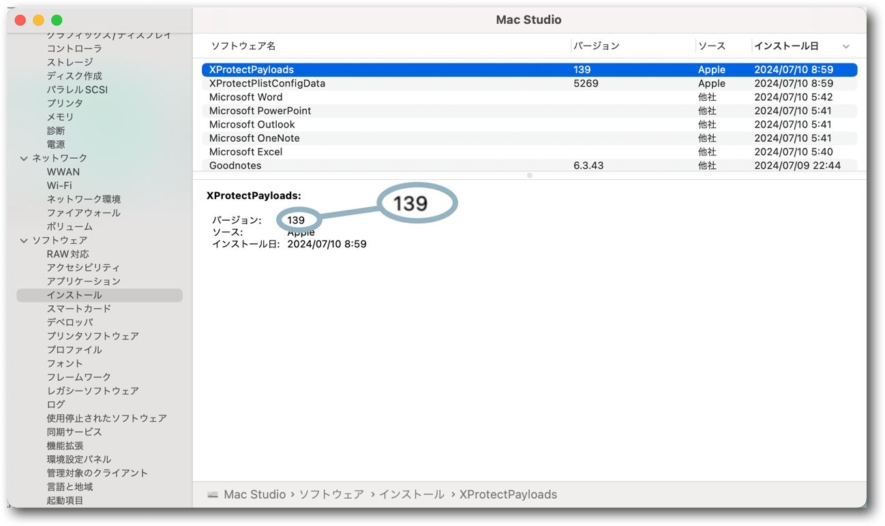Open メモリ in the sidebar
This screenshot has height=526, width=885.
pos(60,117)
